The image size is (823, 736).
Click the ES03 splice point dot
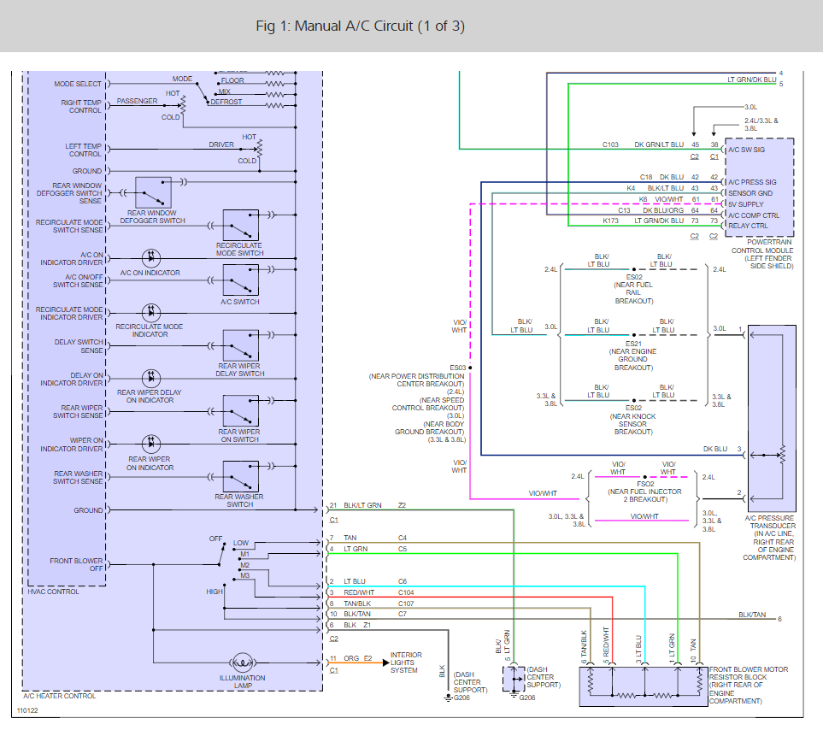pos(470,368)
